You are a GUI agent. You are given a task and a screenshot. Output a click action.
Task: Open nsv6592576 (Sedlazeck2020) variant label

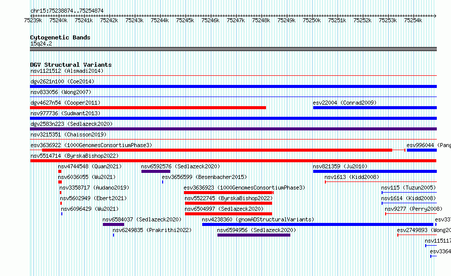(180, 166)
